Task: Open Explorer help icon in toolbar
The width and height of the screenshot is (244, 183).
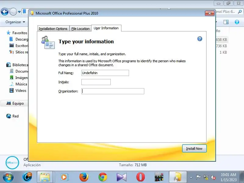Action: click(x=237, y=22)
